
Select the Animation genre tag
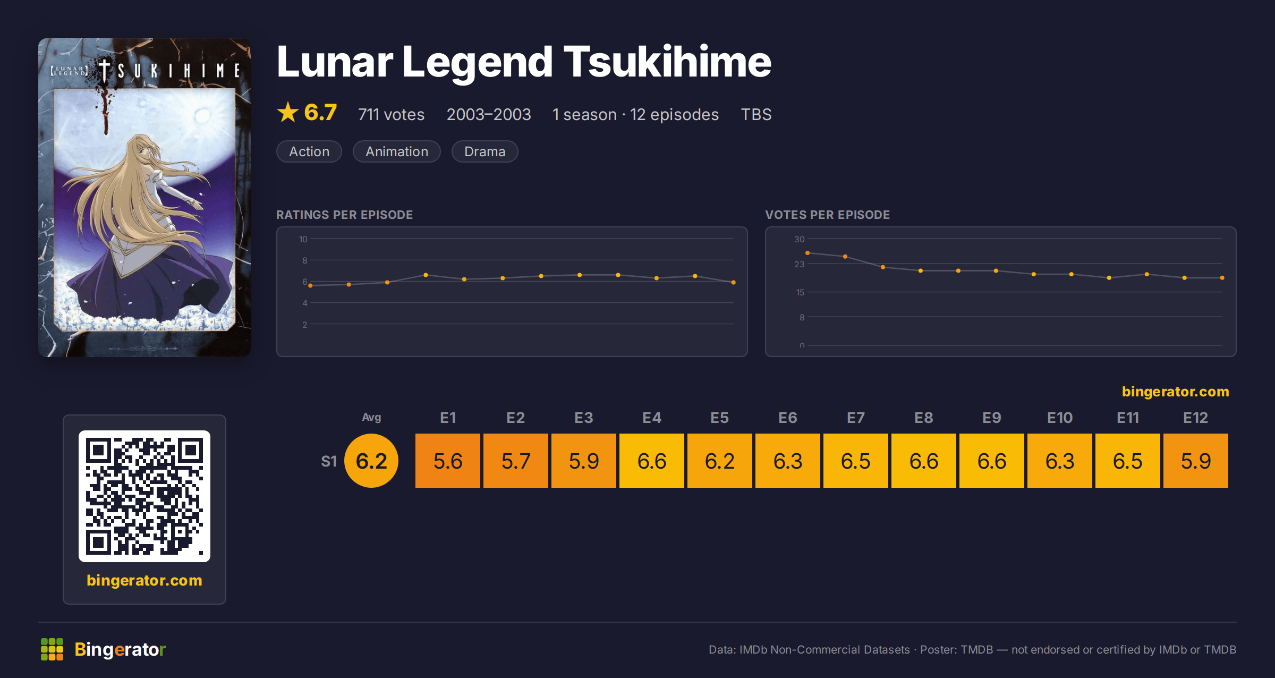[397, 151]
